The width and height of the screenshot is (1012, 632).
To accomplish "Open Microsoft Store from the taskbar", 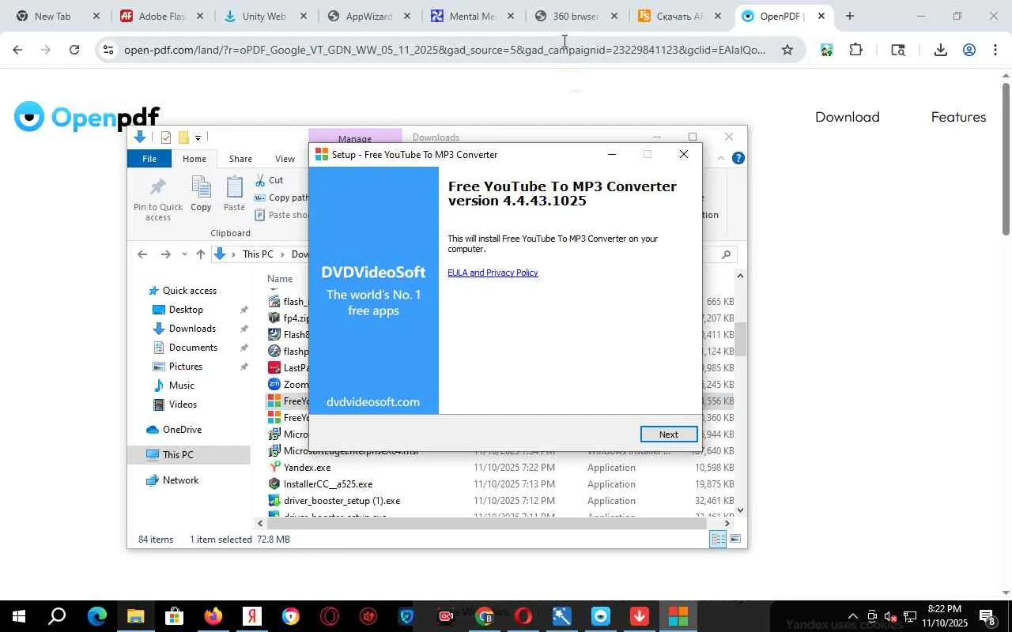I will pos(174,616).
